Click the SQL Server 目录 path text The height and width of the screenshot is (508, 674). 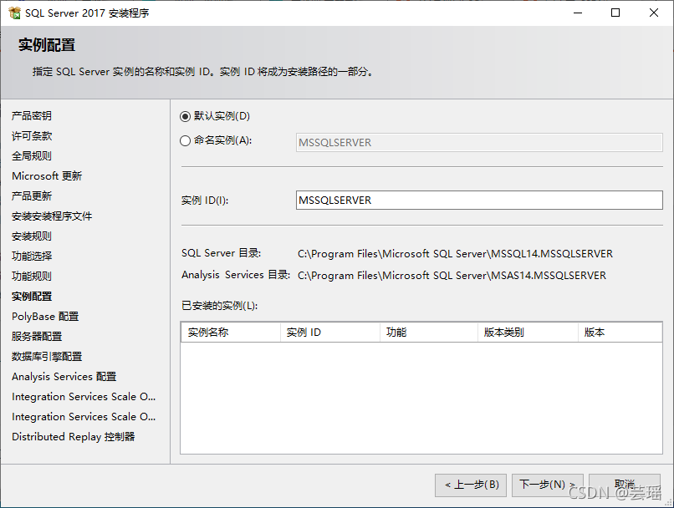coord(455,254)
